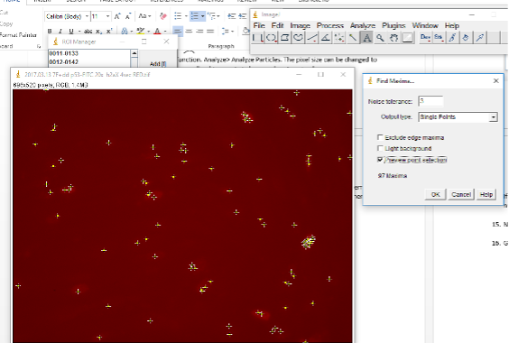Click Shrink Font icon in Word
The width and height of the screenshot is (509, 343).
tap(128, 16)
